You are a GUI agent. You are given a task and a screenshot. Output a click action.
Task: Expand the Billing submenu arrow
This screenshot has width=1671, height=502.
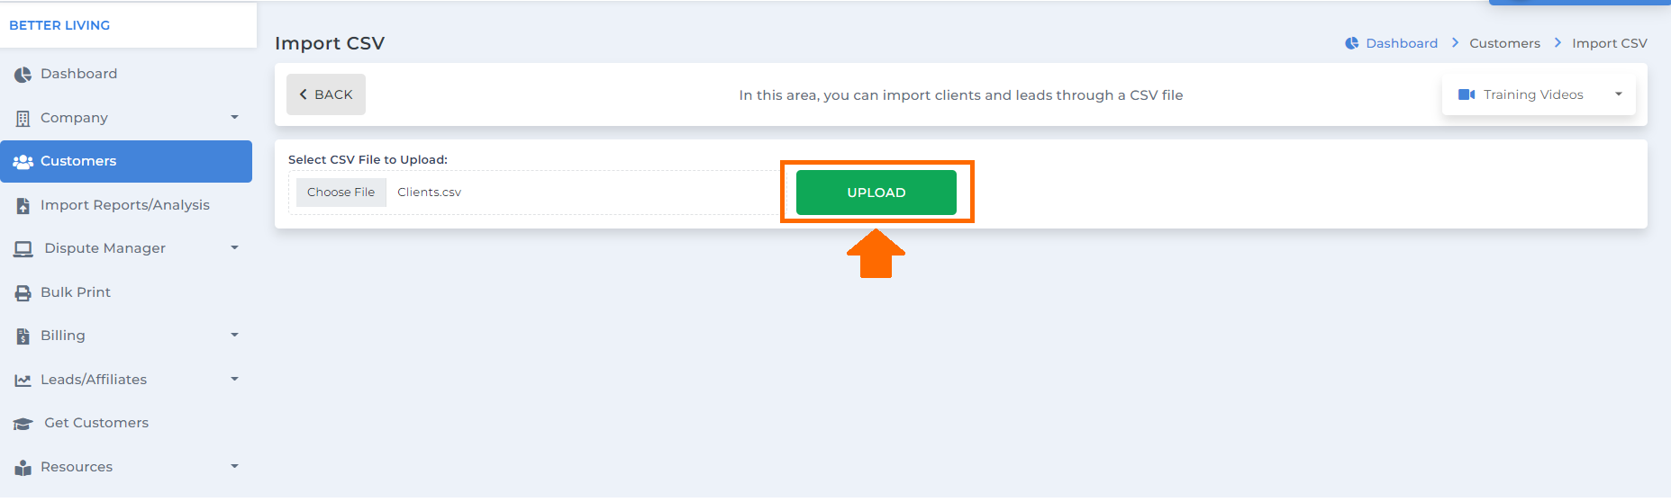pyautogui.click(x=234, y=335)
